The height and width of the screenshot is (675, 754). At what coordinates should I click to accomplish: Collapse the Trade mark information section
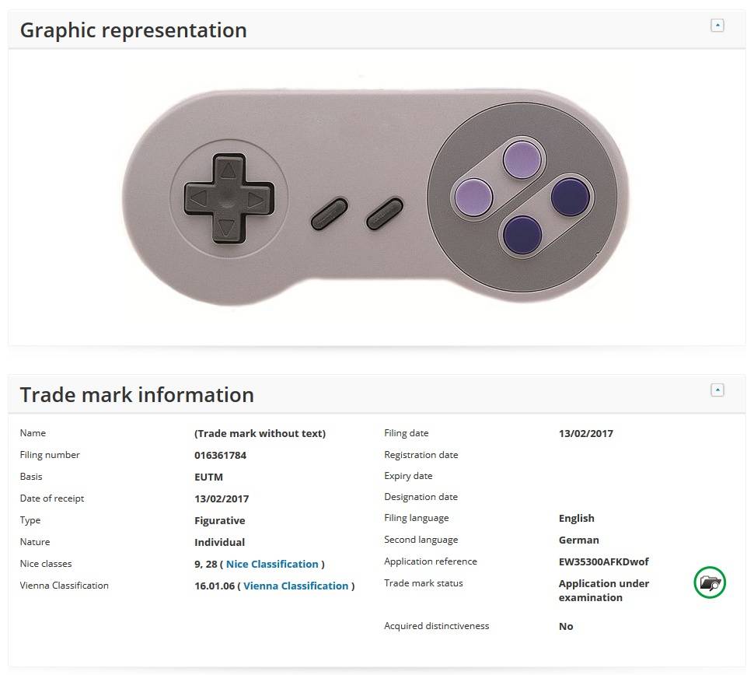pyautogui.click(x=717, y=390)
